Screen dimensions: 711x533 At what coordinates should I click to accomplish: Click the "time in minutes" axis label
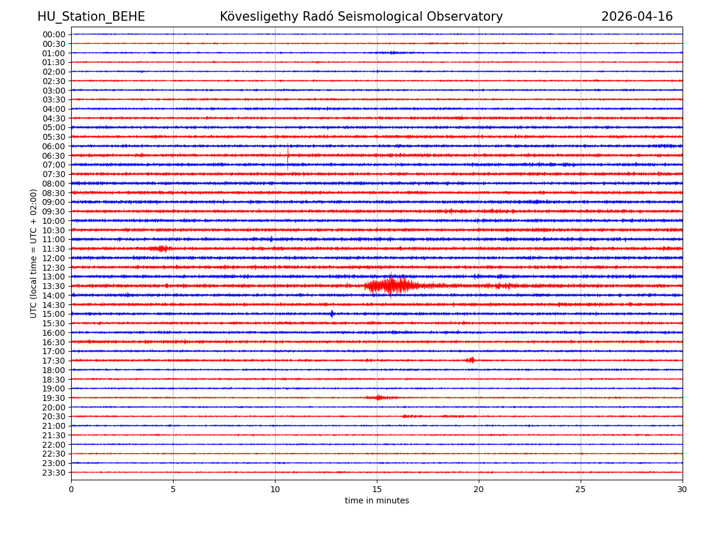377,501
